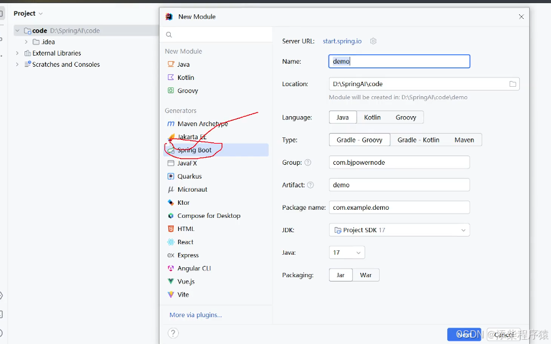Select the Groovy module icon

coord(171,91)
